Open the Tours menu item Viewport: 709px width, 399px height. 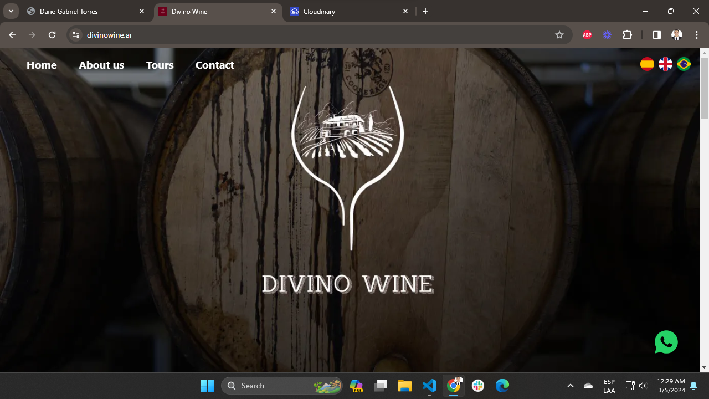coord(160,65)
